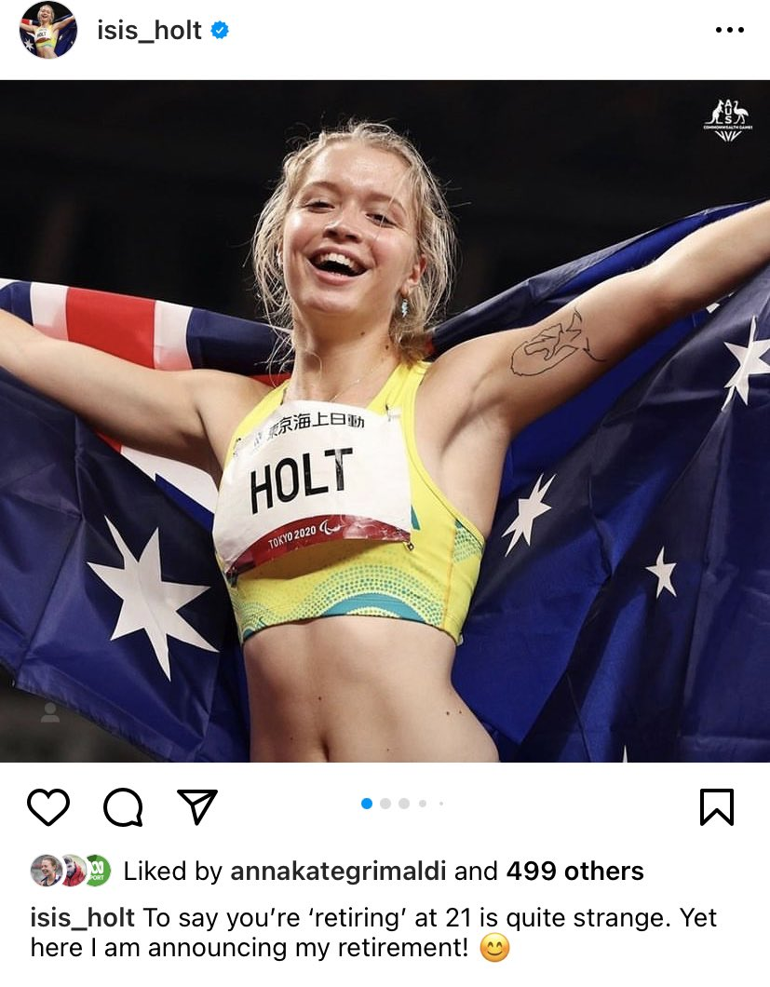Jump to second carousel dot
This screenshot has height=987, width=770.
[386, 804]
